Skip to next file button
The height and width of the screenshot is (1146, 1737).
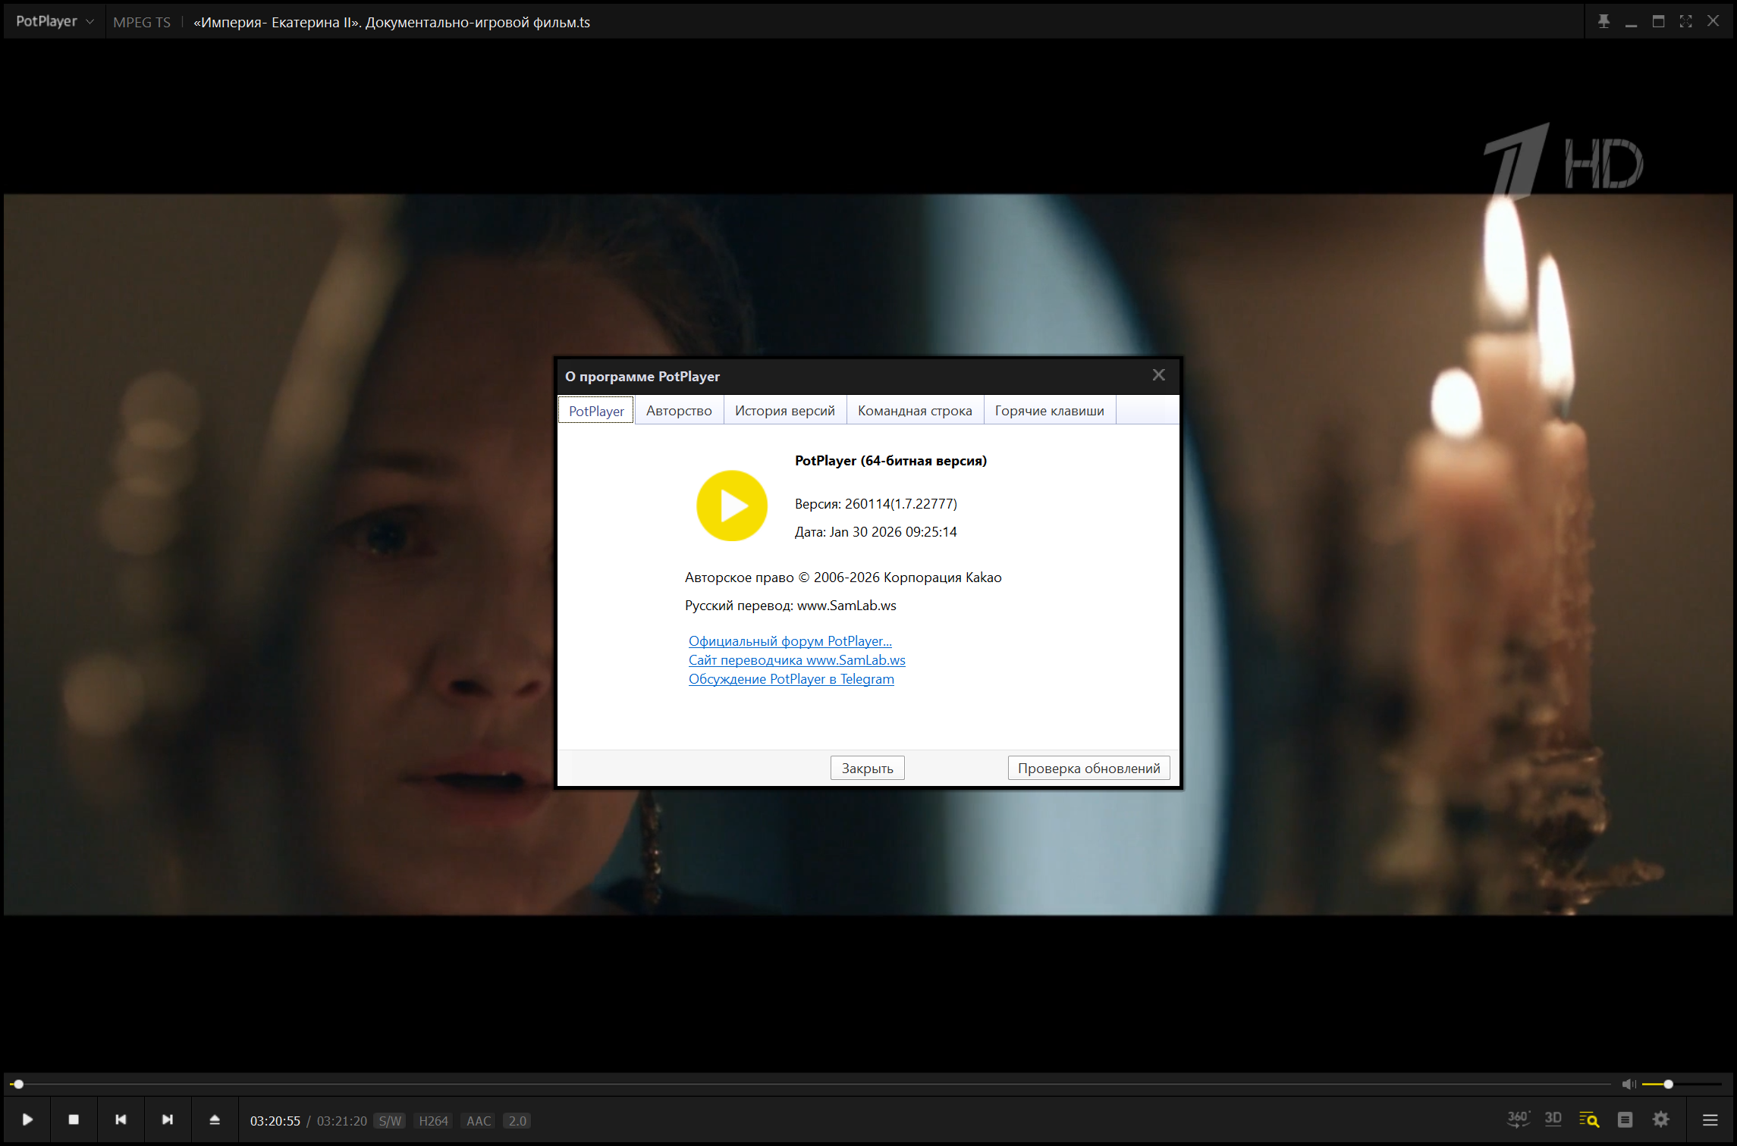tap(168, 1119)
